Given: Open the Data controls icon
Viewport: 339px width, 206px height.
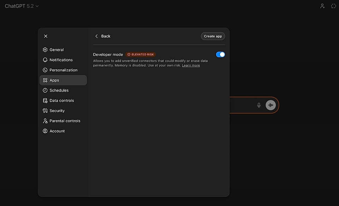Looking at the screenshot, I should click(x=45, y=100).
